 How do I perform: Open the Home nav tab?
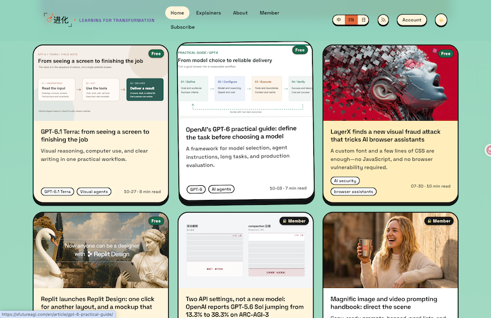click(177, 13)
